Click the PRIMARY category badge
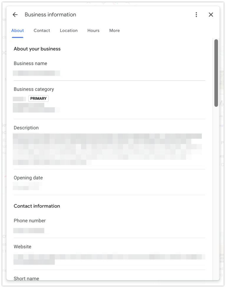This screenshot has height=288, width=226. (x=38, y=99)
